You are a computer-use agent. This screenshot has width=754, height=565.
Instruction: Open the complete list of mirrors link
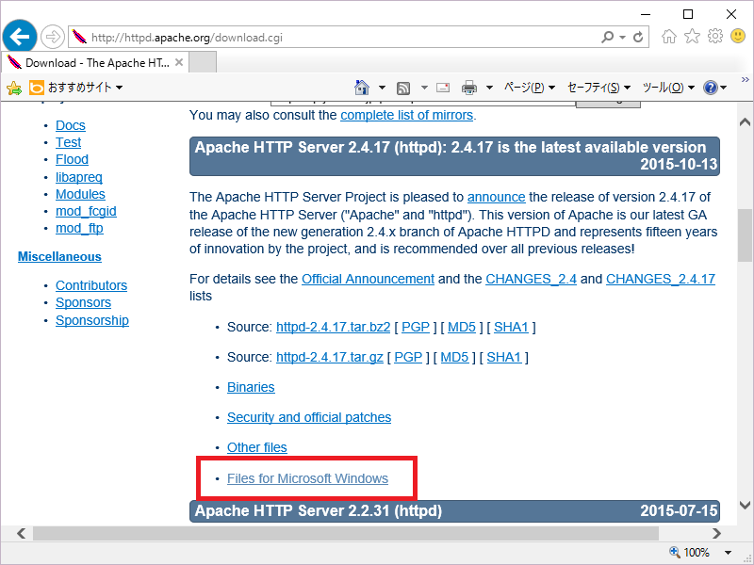click(x=407, y=115)
